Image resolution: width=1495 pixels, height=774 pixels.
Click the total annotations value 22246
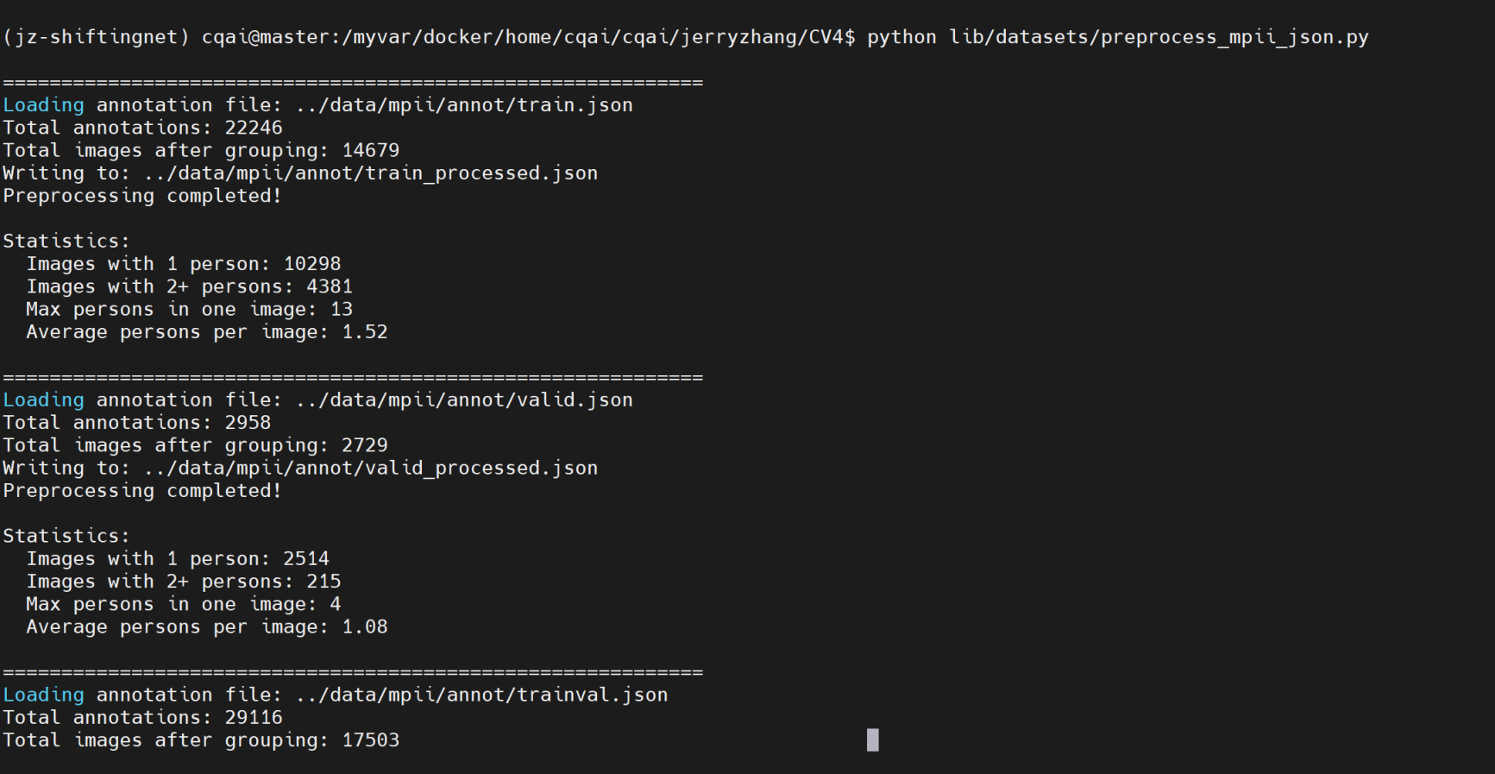coord(254,128)
